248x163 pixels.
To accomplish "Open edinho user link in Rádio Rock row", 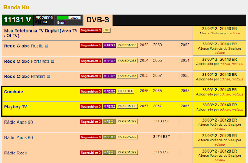I will [220, 160].
